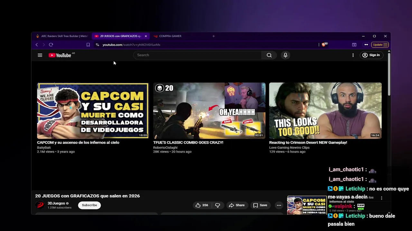Click title CAPCOM y su ascenso de los infiernos
The height and width of the screenshot is (231, 412).
click(78, 142)
